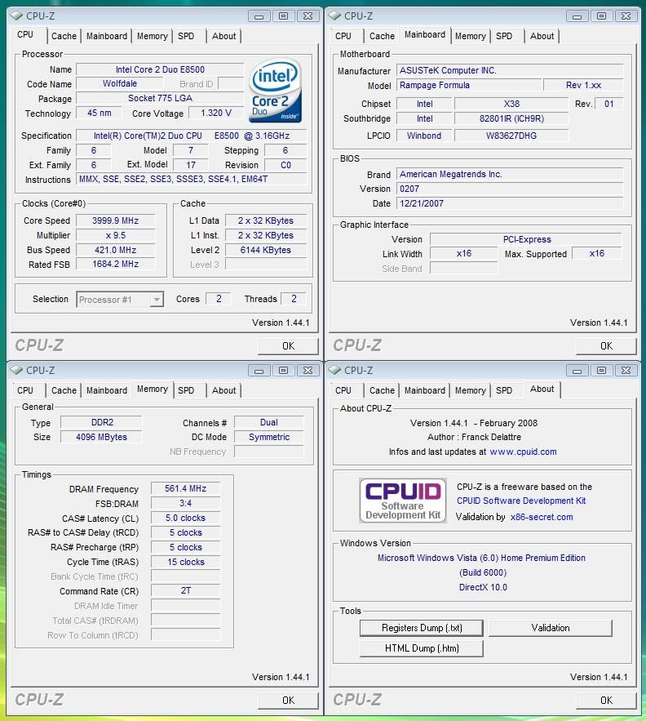Click CPU-Z title icon in About window
Viewport: 646px width, 721px height.
tap(334, 370)
